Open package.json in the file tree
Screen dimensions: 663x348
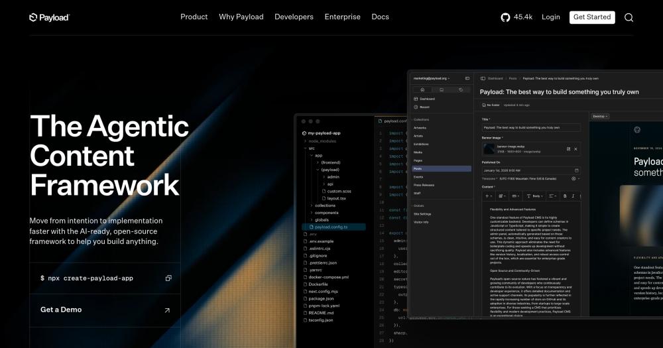318,298
